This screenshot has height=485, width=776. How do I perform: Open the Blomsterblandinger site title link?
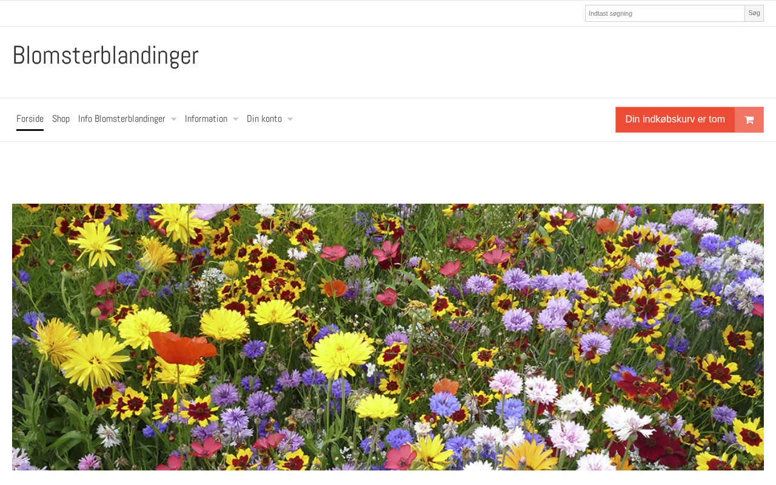click(105, 55)
